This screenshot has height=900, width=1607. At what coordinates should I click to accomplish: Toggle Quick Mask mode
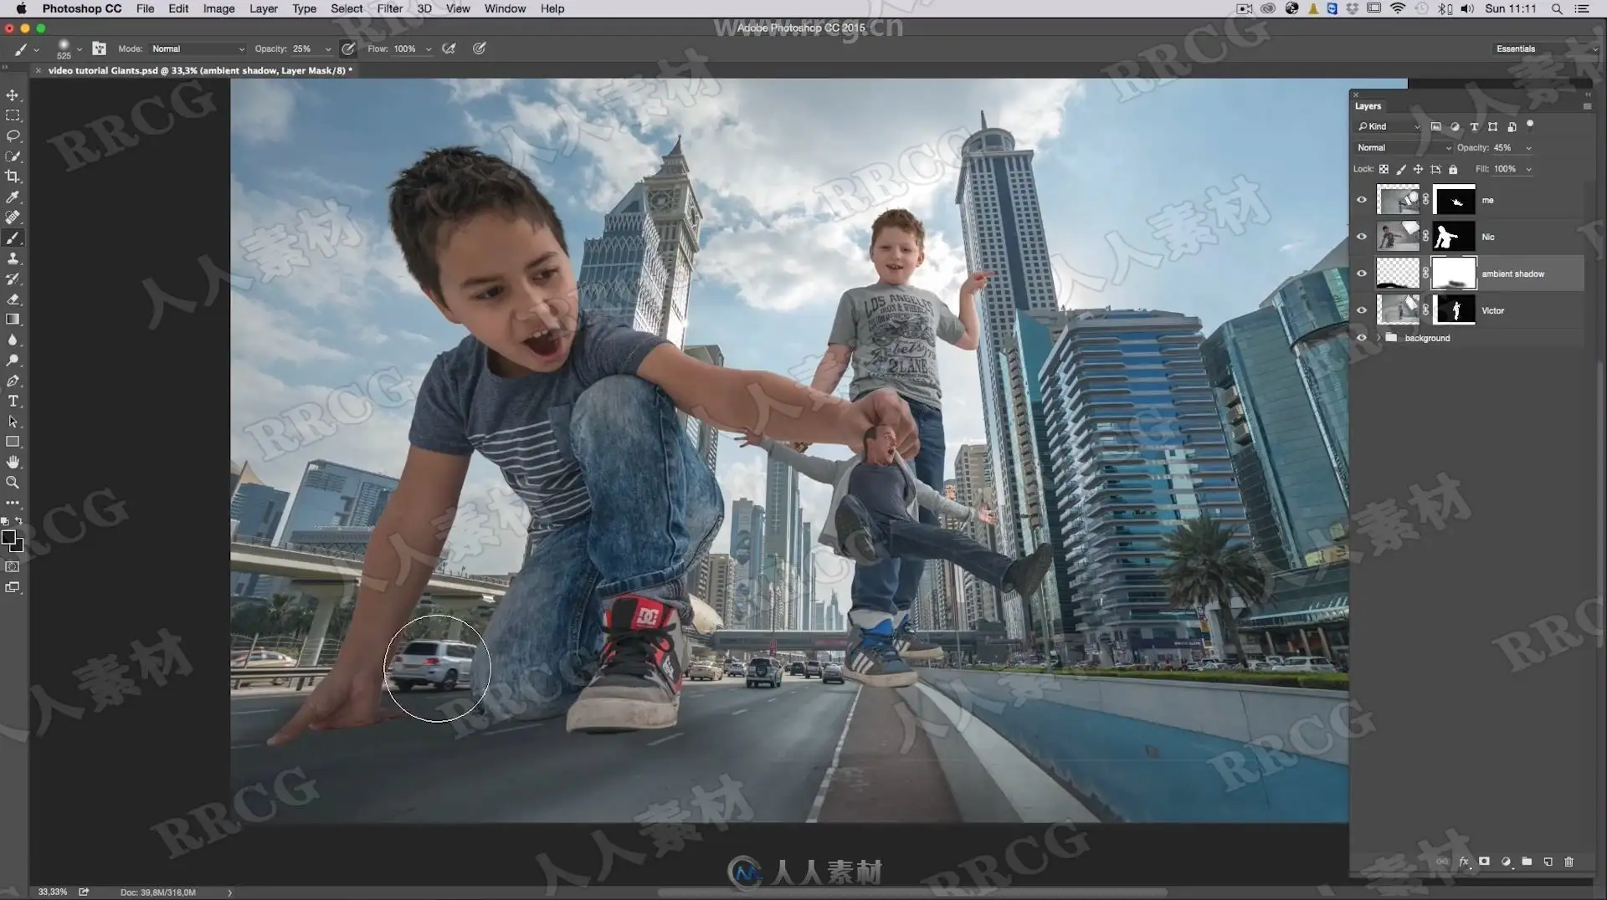13,567
